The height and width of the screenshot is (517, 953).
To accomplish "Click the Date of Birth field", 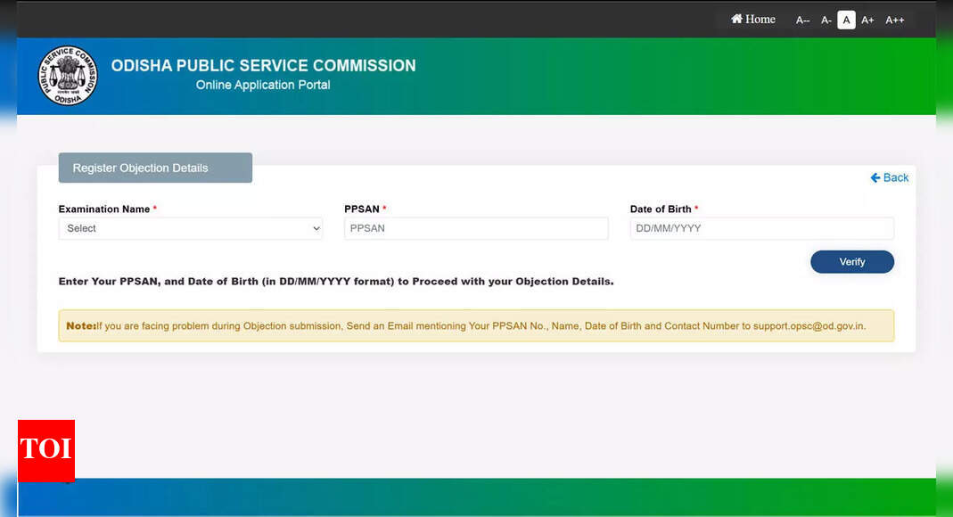I will pos(761,228).
